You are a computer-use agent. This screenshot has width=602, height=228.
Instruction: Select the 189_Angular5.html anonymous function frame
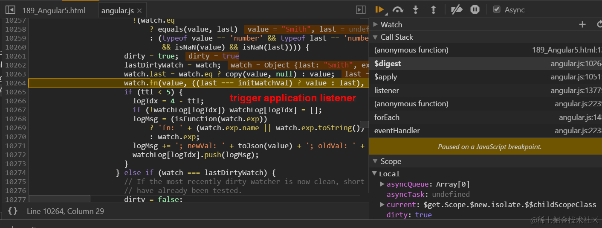pyautogui.click(x=485, y=50)
